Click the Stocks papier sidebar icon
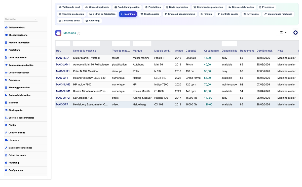The image size is (302, 187). tap(6, 110)
